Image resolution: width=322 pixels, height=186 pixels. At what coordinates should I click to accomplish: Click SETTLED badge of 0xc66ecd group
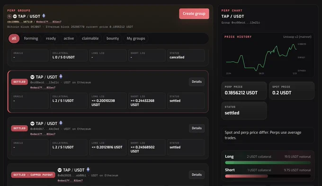19,82
